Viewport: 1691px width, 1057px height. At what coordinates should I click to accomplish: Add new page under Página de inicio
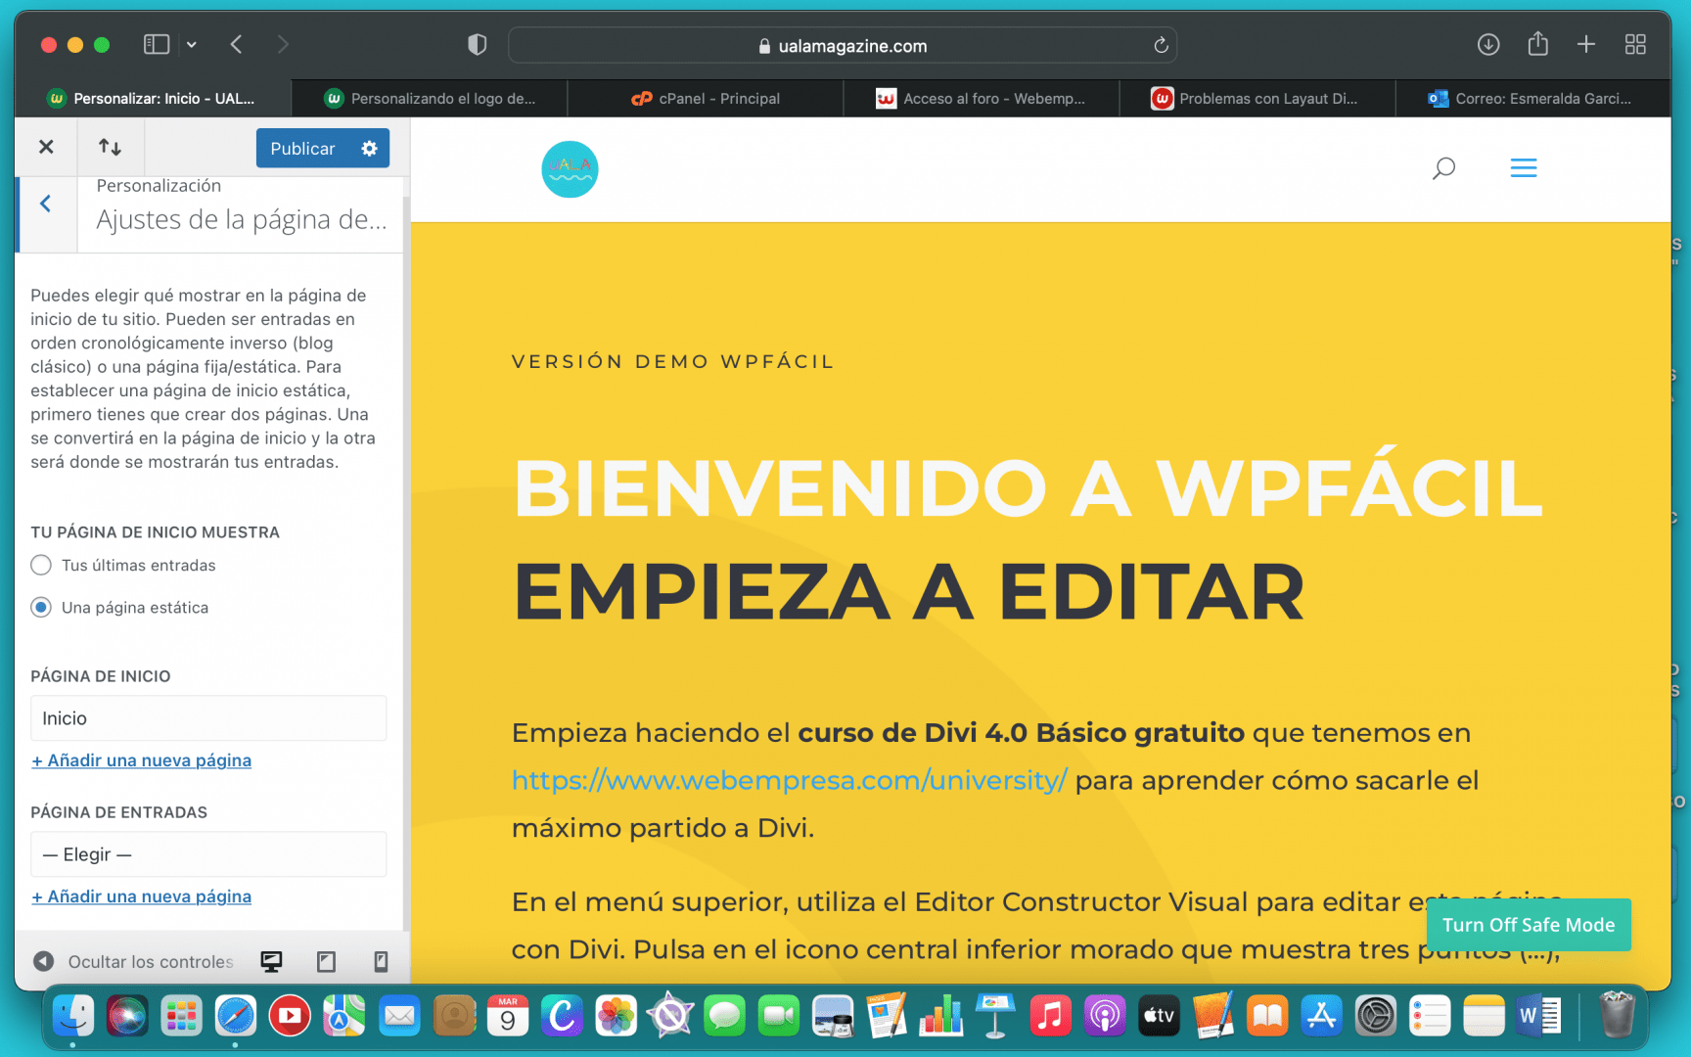141,760
